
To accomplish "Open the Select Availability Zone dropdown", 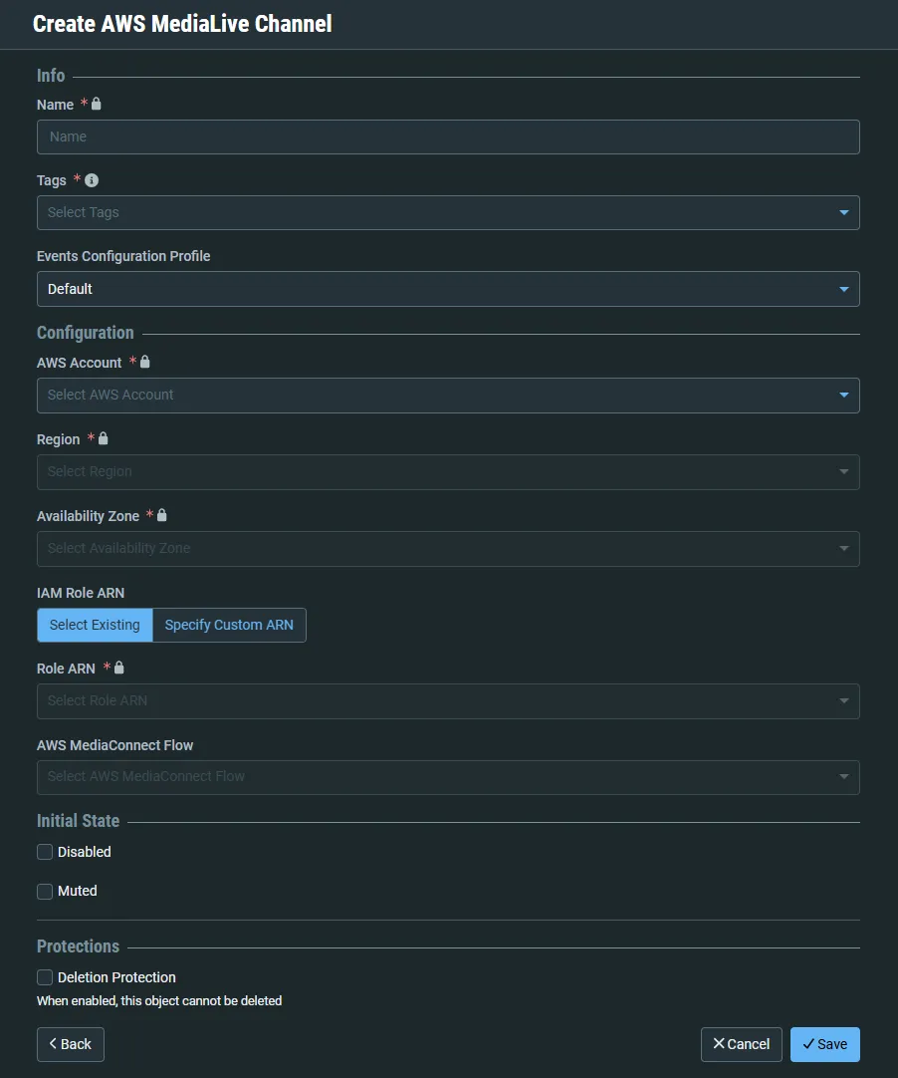I will pos(448,549).
